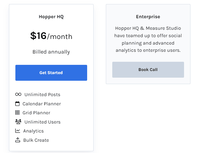Click the Grid Planner grid icon

[x=18, y=113]
